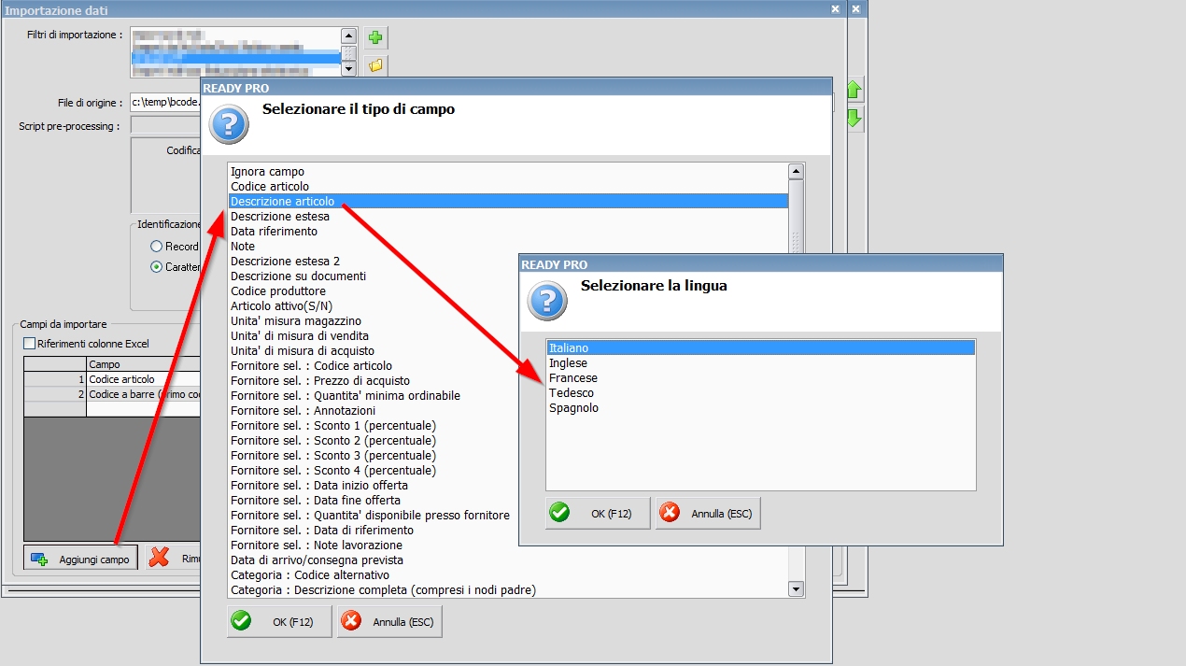Select Fornitore sel. : Sconto 3 (percentuale)
Viewport: 1186px width, 666px height.
tap(374, 455)
